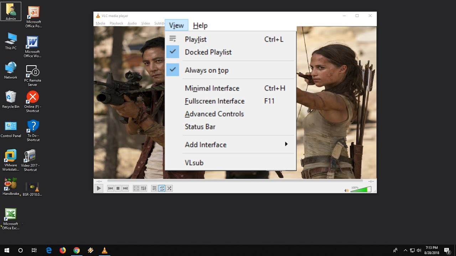Select the Network desktop icon

point(11,70)
